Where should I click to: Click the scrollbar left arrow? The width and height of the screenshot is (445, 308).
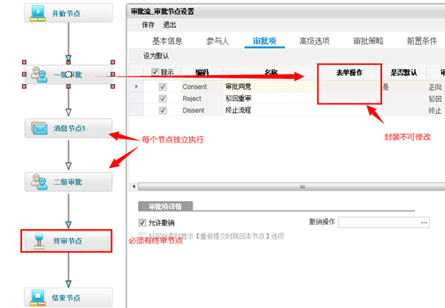(x=134, y=187)
